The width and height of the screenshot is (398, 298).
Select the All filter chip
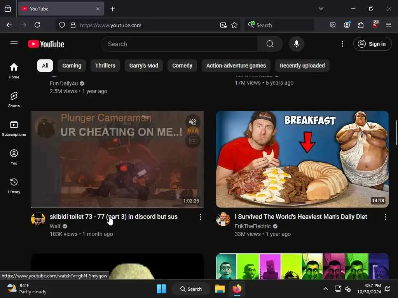click(45, 66)
